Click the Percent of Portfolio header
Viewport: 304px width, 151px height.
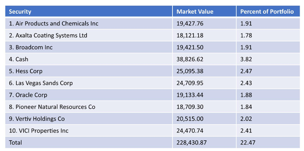268,11
